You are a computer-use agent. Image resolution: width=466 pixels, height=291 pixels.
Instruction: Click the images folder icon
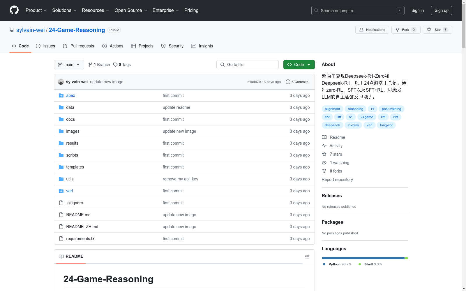click(x=61, y=131)
